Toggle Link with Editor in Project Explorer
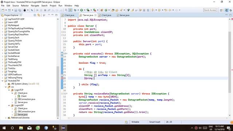Viewport: 233px width, 131px height. click(x=39, y=15)
